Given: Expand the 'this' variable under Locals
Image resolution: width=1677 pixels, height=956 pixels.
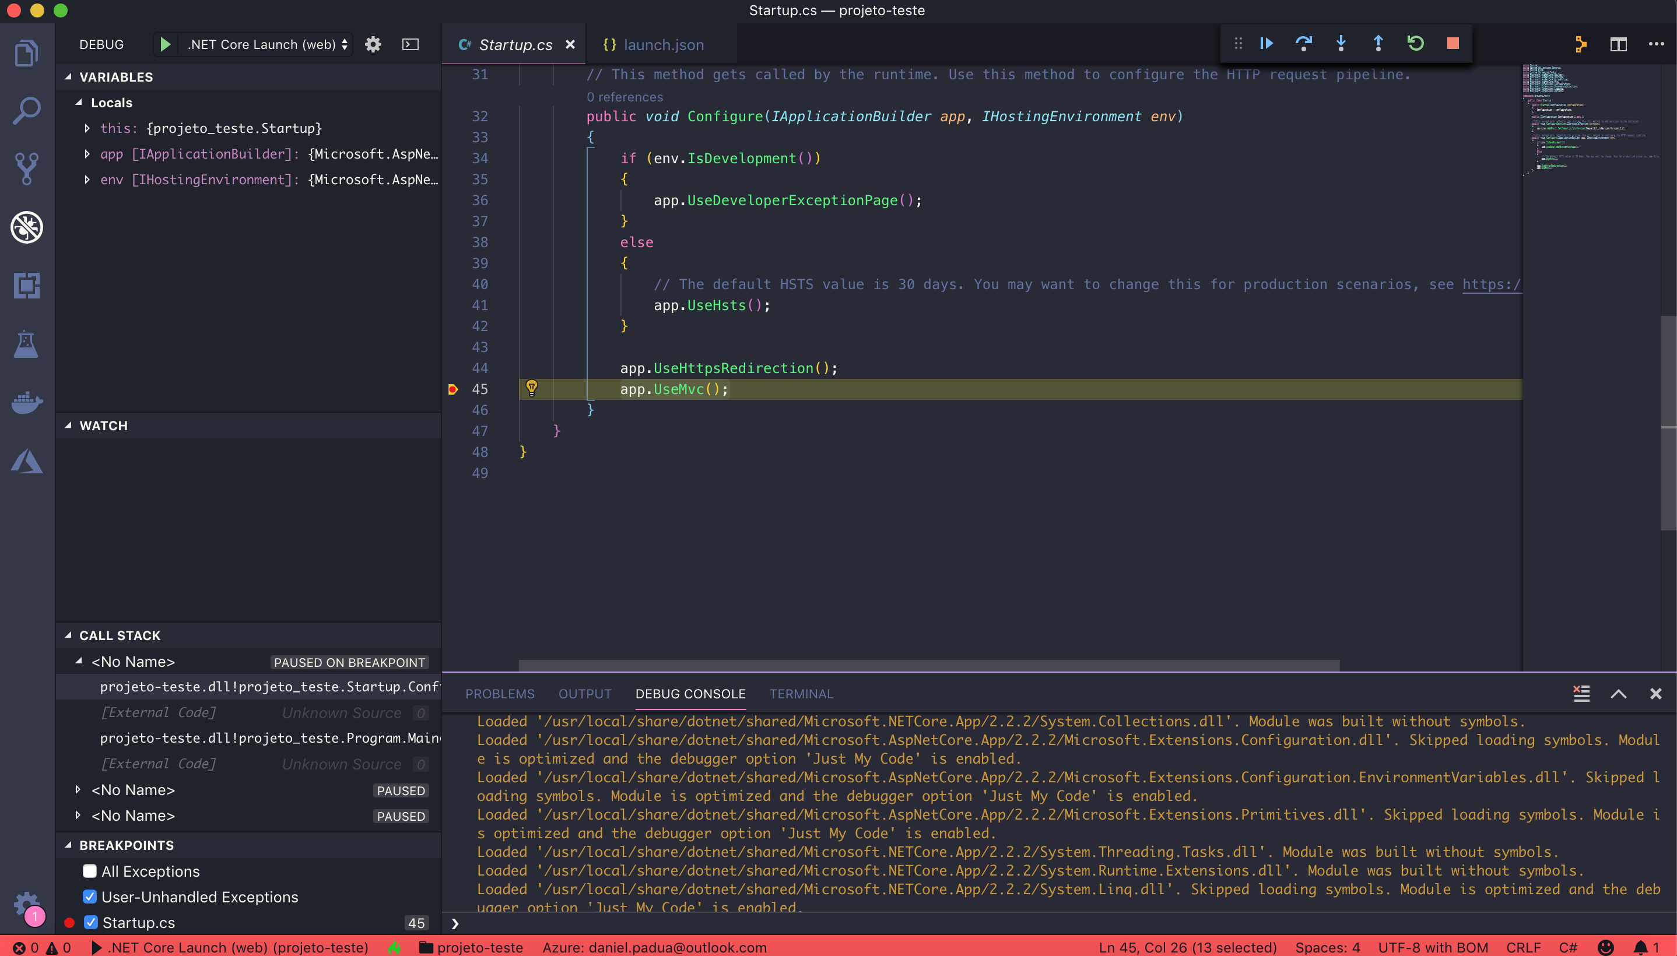Looking at the screenshot, I should click(x=89, y=128).
